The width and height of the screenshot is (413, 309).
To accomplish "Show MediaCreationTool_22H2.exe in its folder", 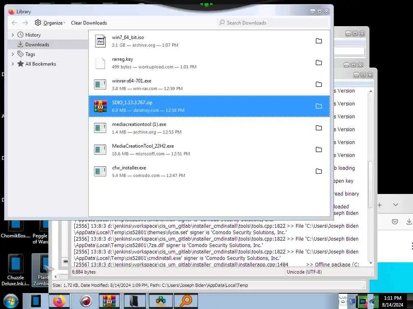I will tap(319, 150).
